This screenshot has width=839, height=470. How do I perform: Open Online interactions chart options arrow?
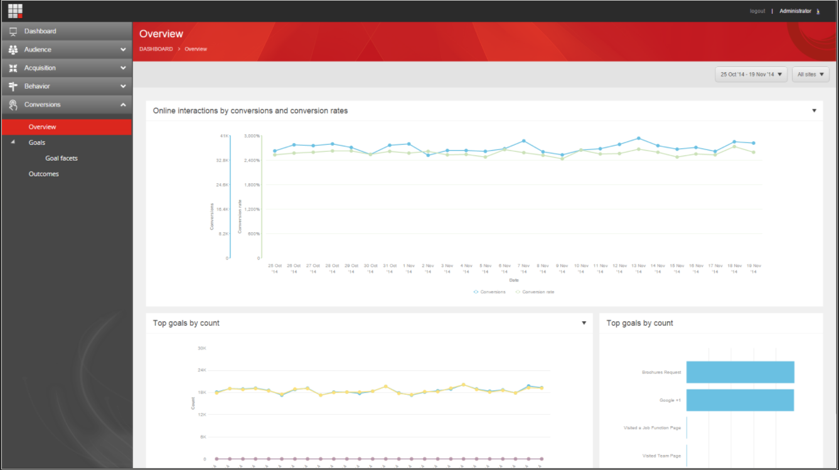point(814,110)
